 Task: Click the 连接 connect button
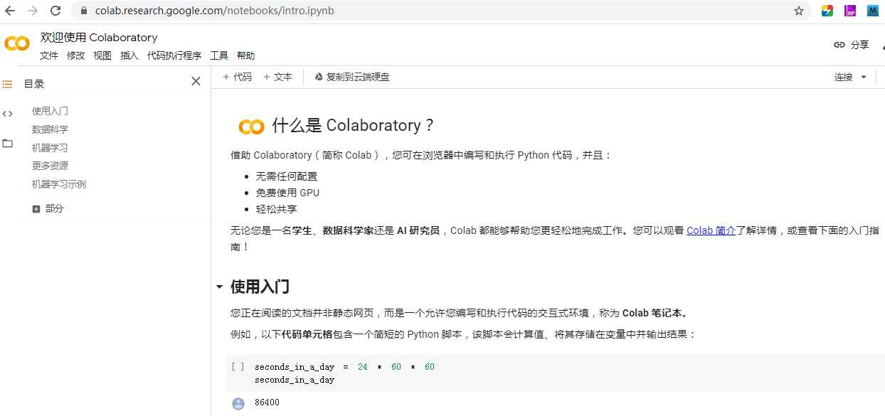point(844,77)
